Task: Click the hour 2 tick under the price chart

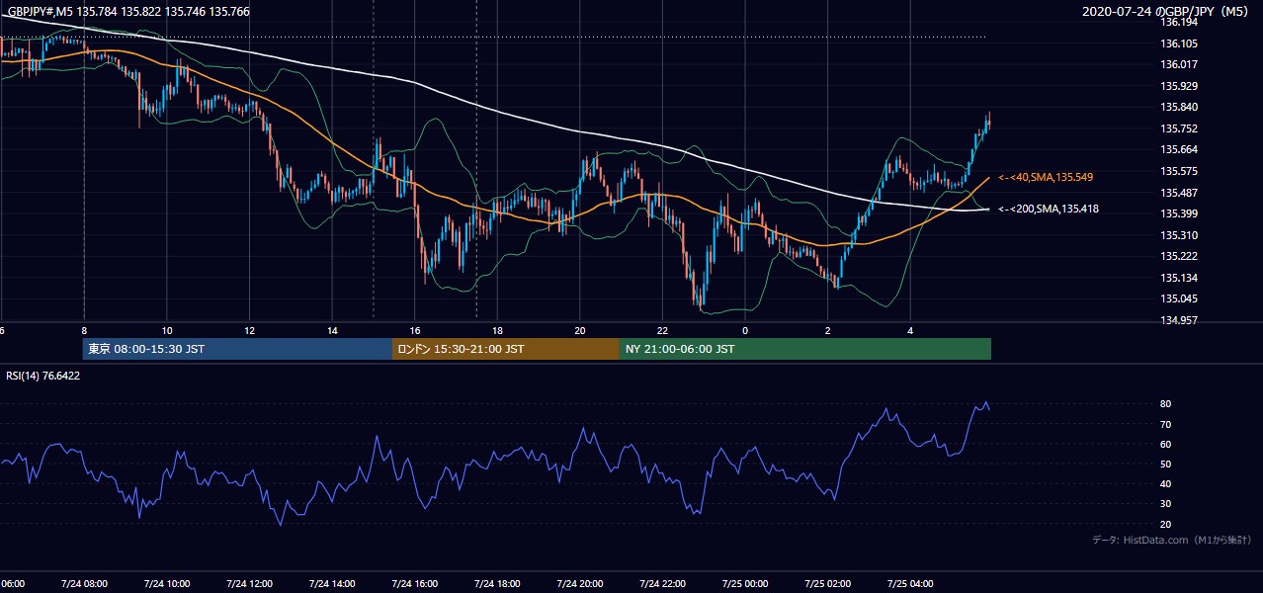Action: 827,331
